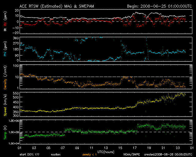Click the "500" tick on the Speed axis
The width and height of the screenshot is (196, 157).
click(x=16, y=97)
